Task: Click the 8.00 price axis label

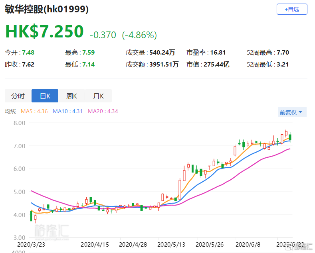Action: tap(20, 123)
